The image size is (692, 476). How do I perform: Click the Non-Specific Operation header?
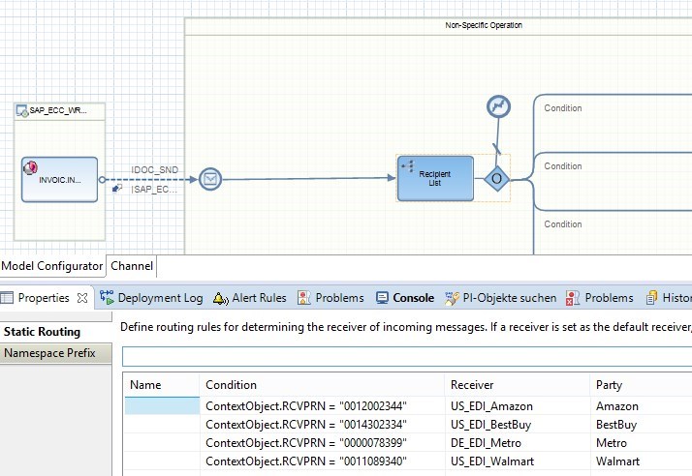click(484, 25)
